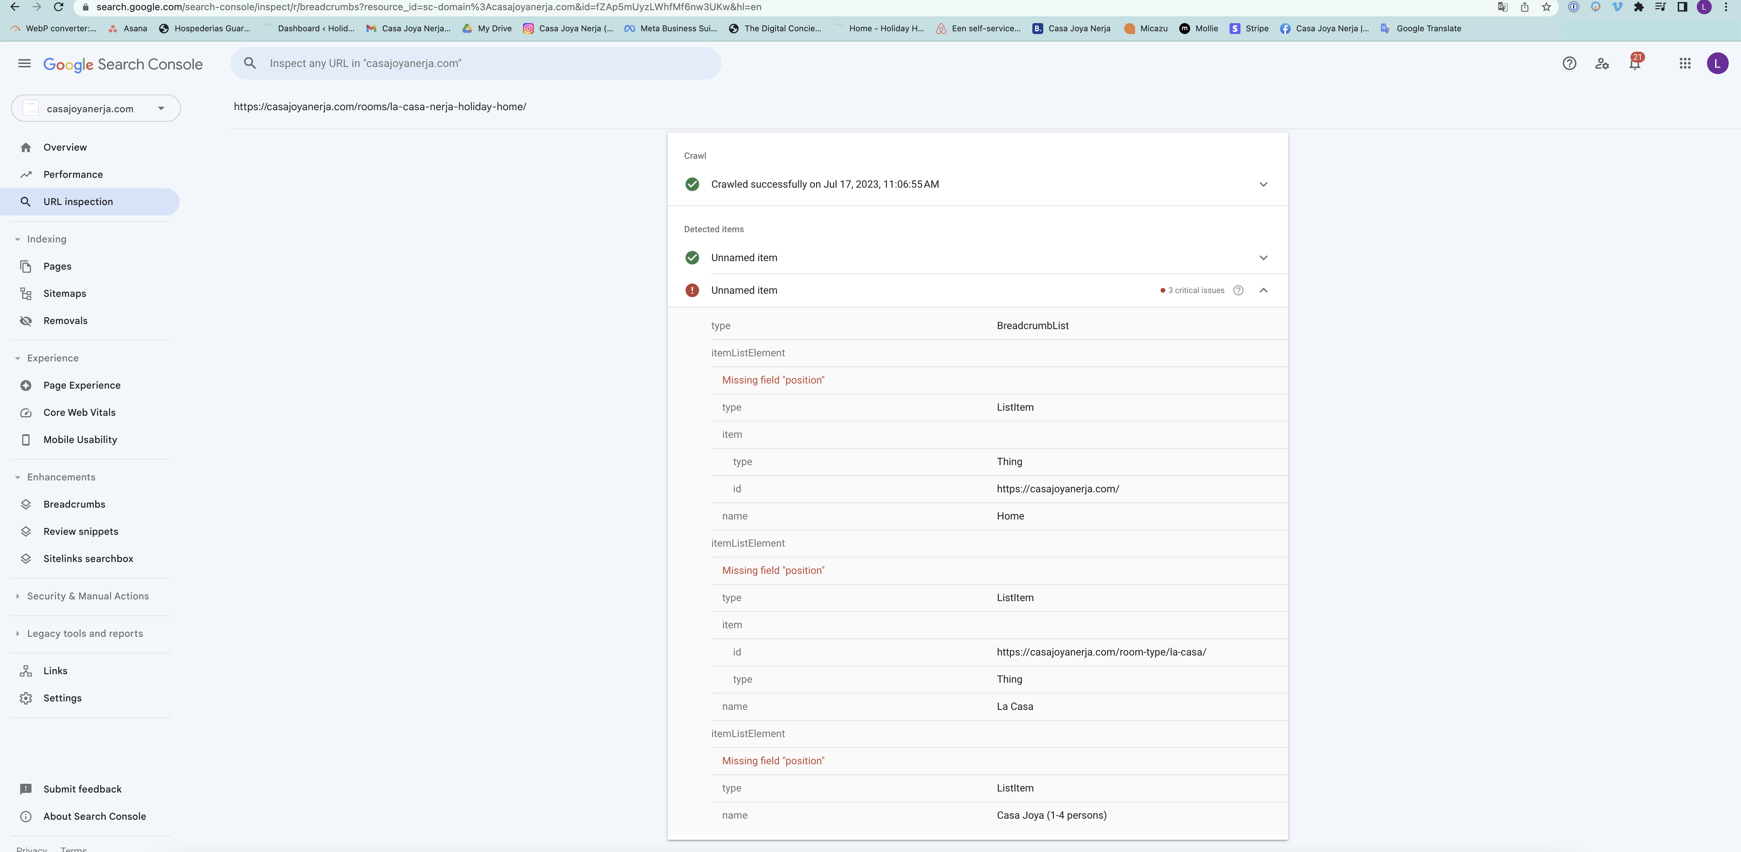Click the Search Console help icon
1741x852 pixels.
click(1569, 63)
